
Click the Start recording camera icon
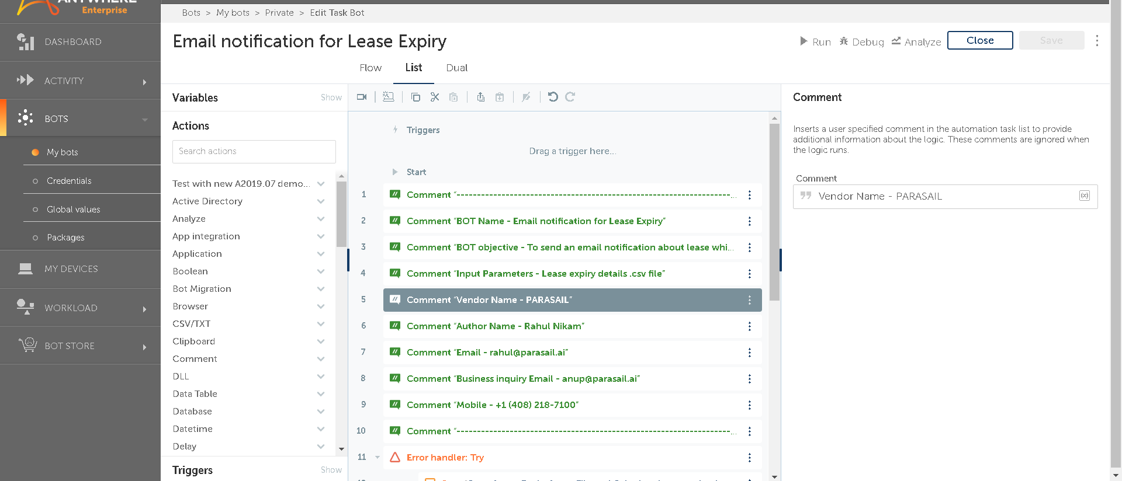[362, 97]
